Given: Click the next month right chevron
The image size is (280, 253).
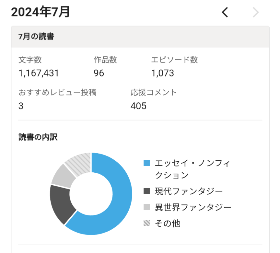Looking at the screenshot, I should 256,12.
